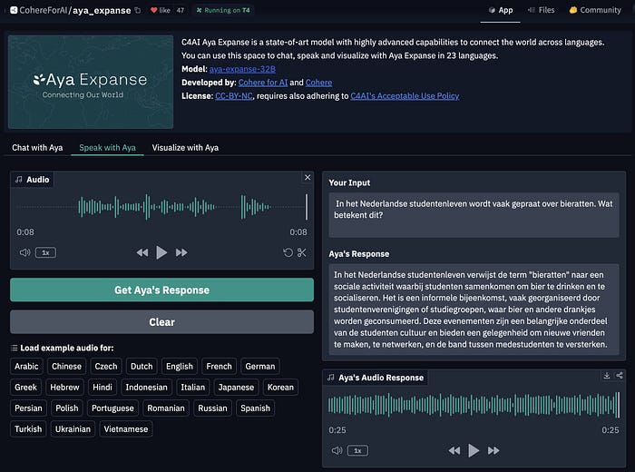Click the Your Input text box
This screenshot has height=472, width=635.
click(474, 215)
